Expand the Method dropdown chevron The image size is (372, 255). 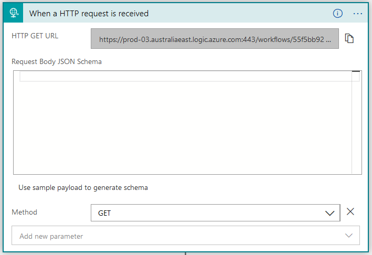pyautogui.click(x=330, y=213)
